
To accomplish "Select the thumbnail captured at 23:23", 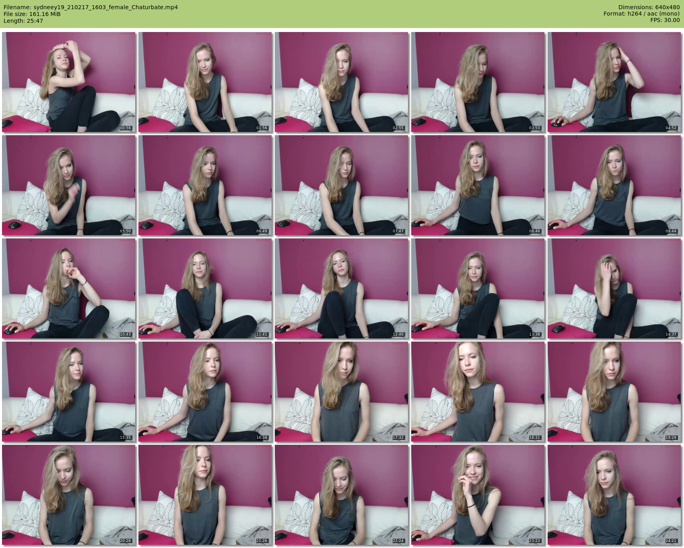I will coord(478,495).
